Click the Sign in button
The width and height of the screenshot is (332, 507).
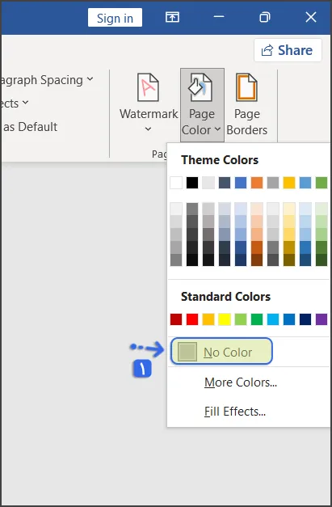(115, 18)
